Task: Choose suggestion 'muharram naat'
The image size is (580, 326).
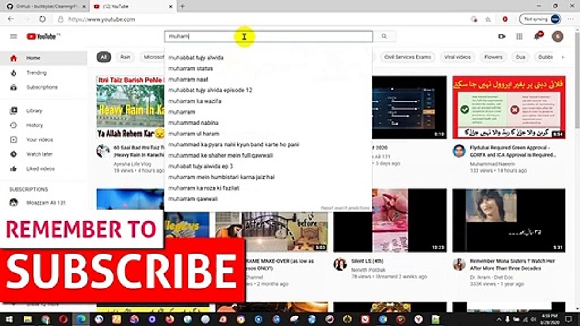Action: (268, 79)
